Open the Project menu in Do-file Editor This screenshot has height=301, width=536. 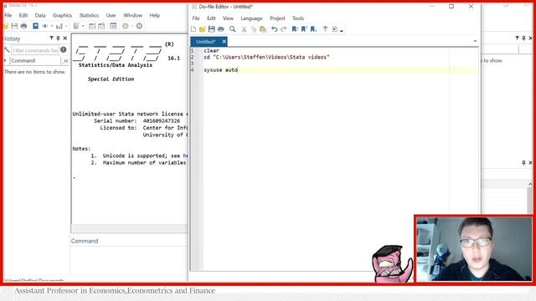click(x=277, y=18)
